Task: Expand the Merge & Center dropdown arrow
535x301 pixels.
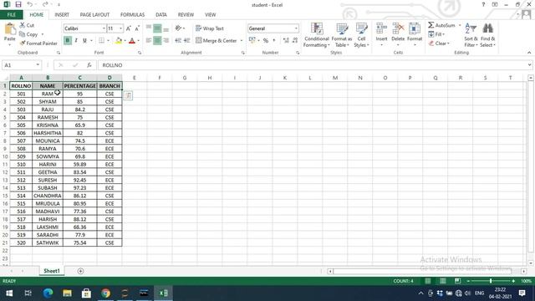Action: (x=242, y=41)
